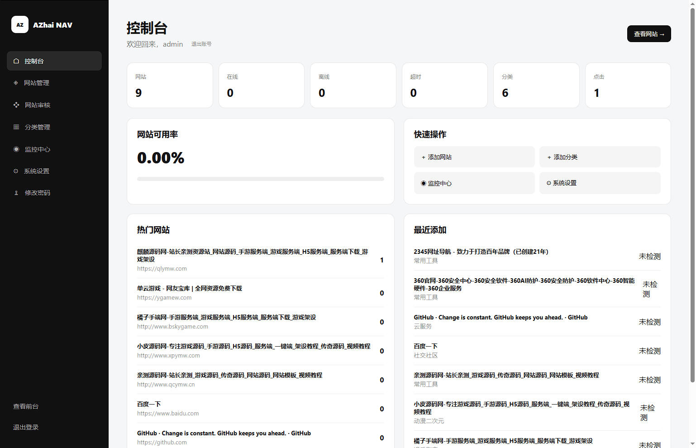Click the https://github.com URL
The width and height of the screenshot is (696, 448).
tap(162, 443)
